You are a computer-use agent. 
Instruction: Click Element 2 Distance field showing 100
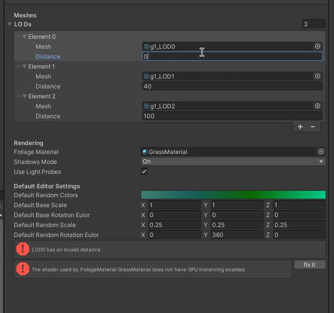(x=232, y=116)
